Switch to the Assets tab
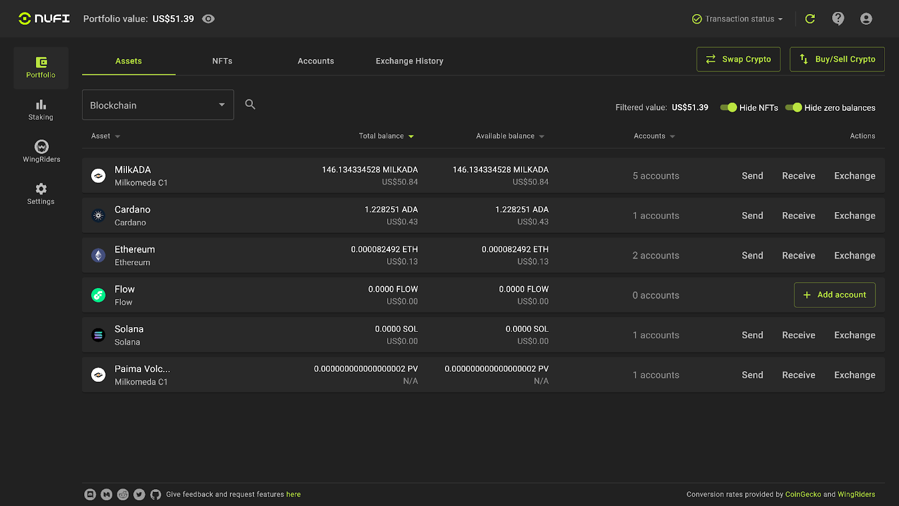The width and height of the screenshot is (899, 506). [129, 61]
